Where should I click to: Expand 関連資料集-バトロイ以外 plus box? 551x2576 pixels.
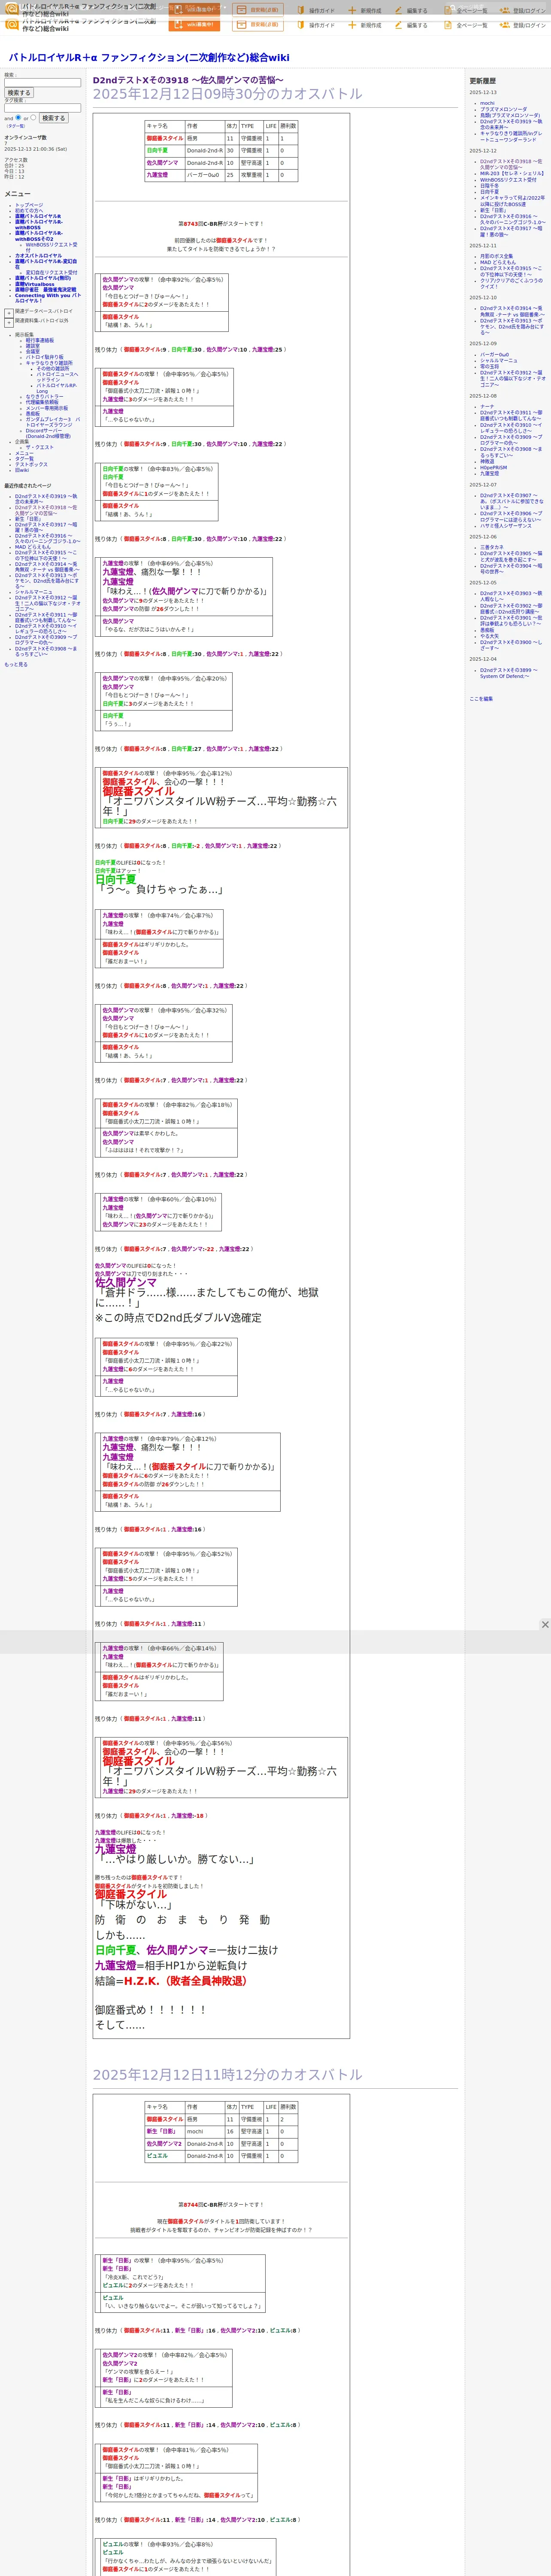(x=9, y=323)
